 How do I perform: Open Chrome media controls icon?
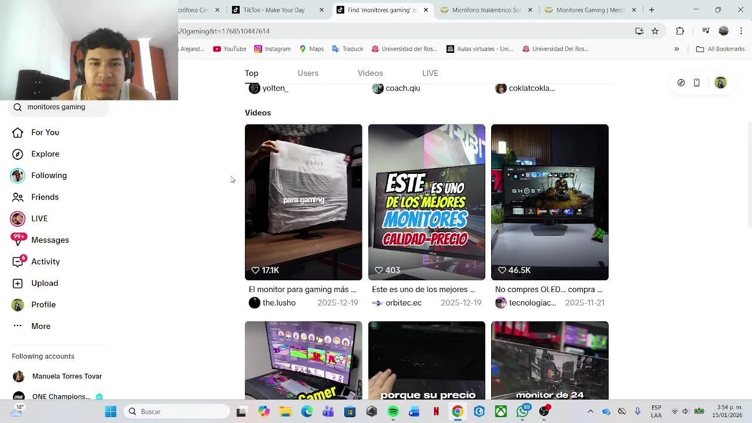coord(706,31)
